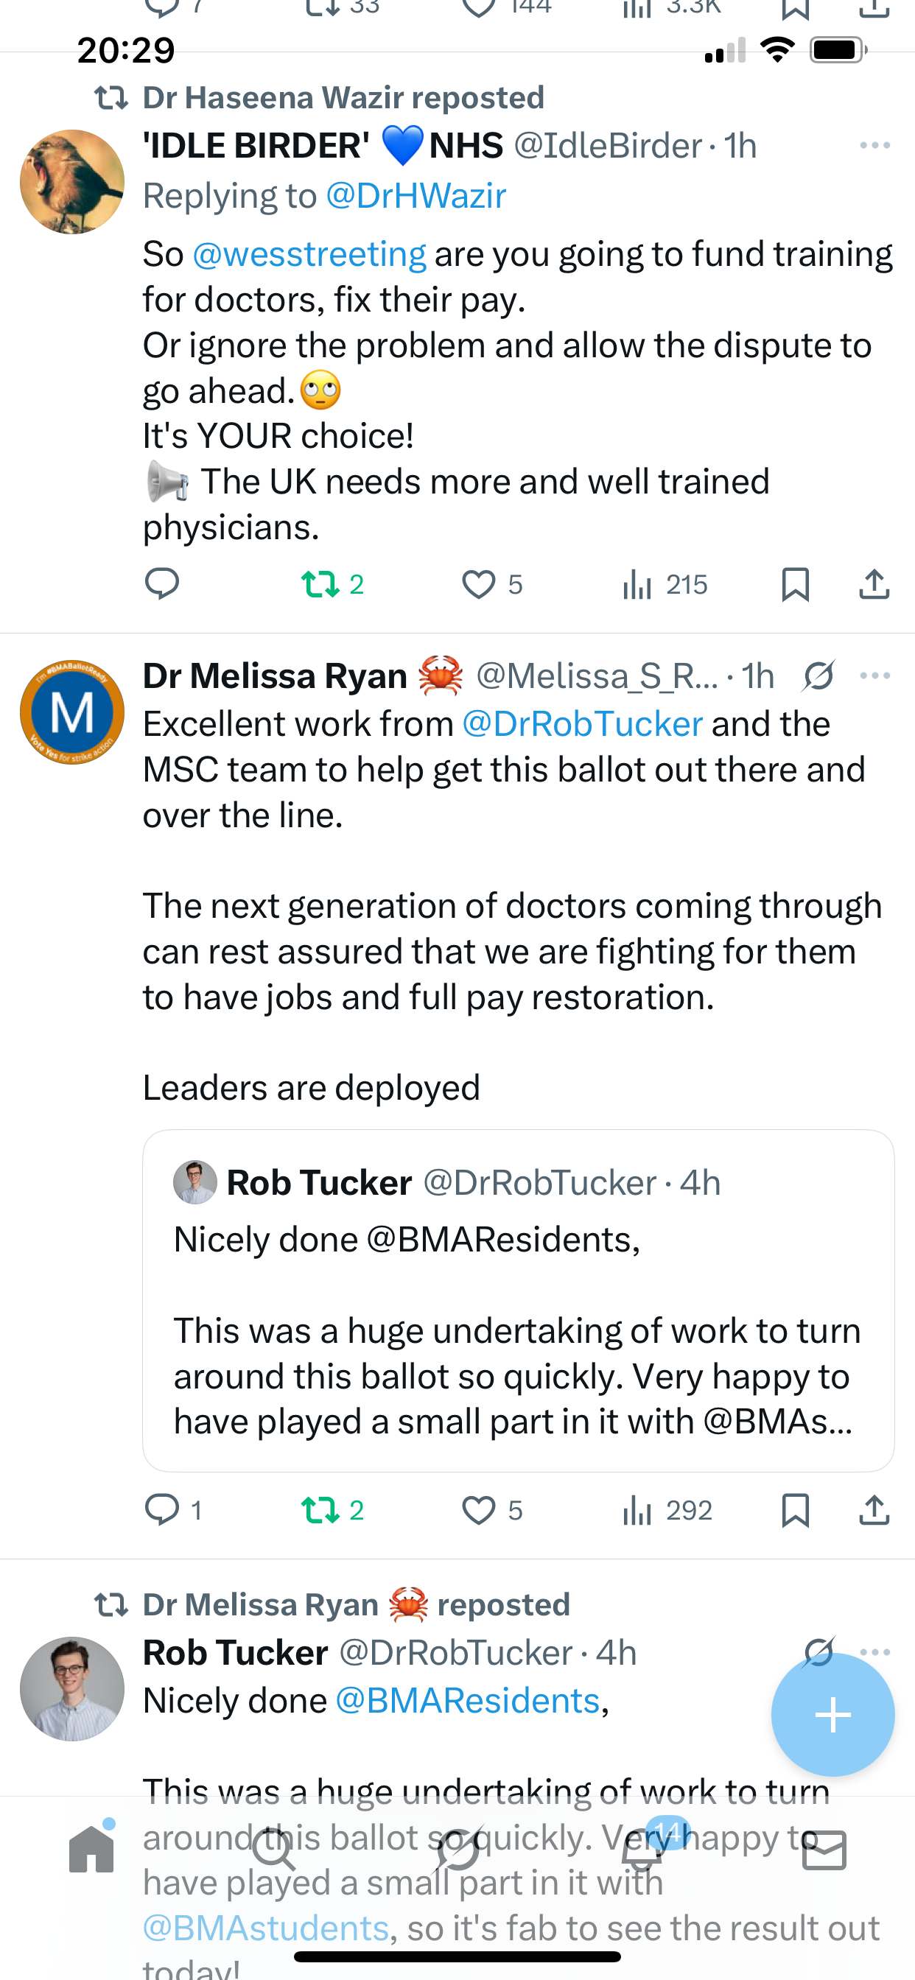915x1980 pixels.
Task: Open the @DrRobTucker mention link
Action: [x=582, y=724]
